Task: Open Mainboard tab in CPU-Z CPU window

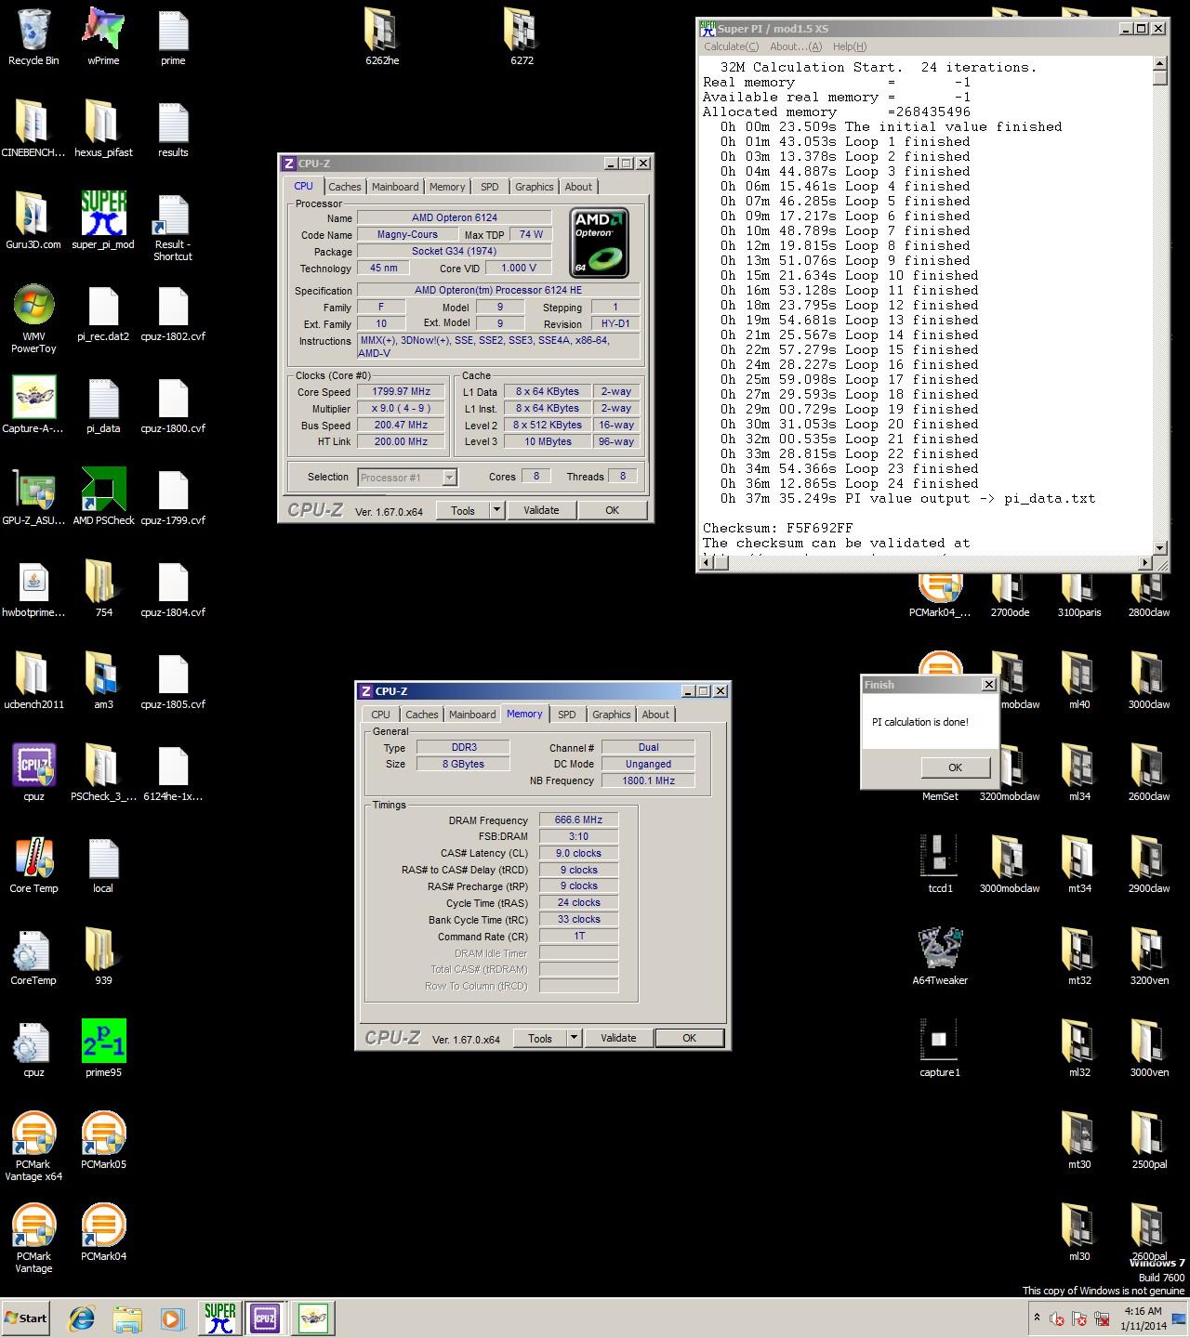Action: [x=395, y=187]
